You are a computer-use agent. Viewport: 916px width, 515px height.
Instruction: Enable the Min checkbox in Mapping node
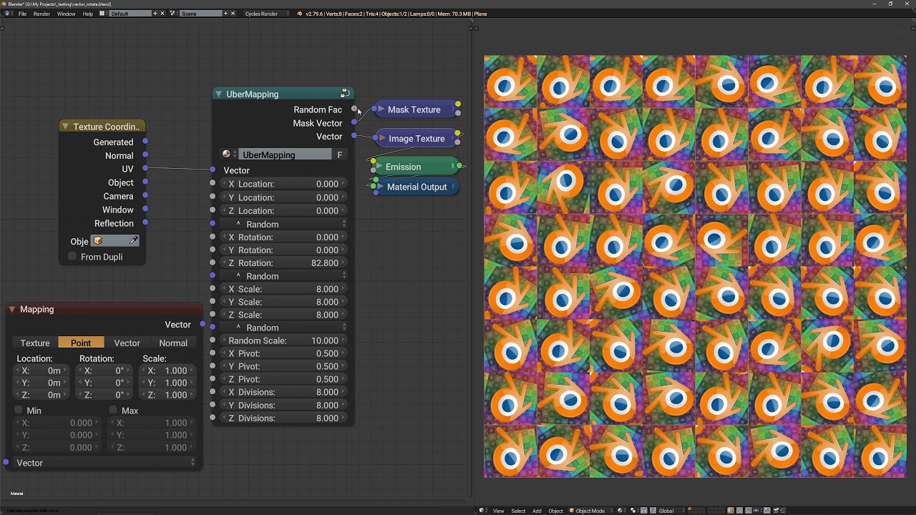coord(19,411)
